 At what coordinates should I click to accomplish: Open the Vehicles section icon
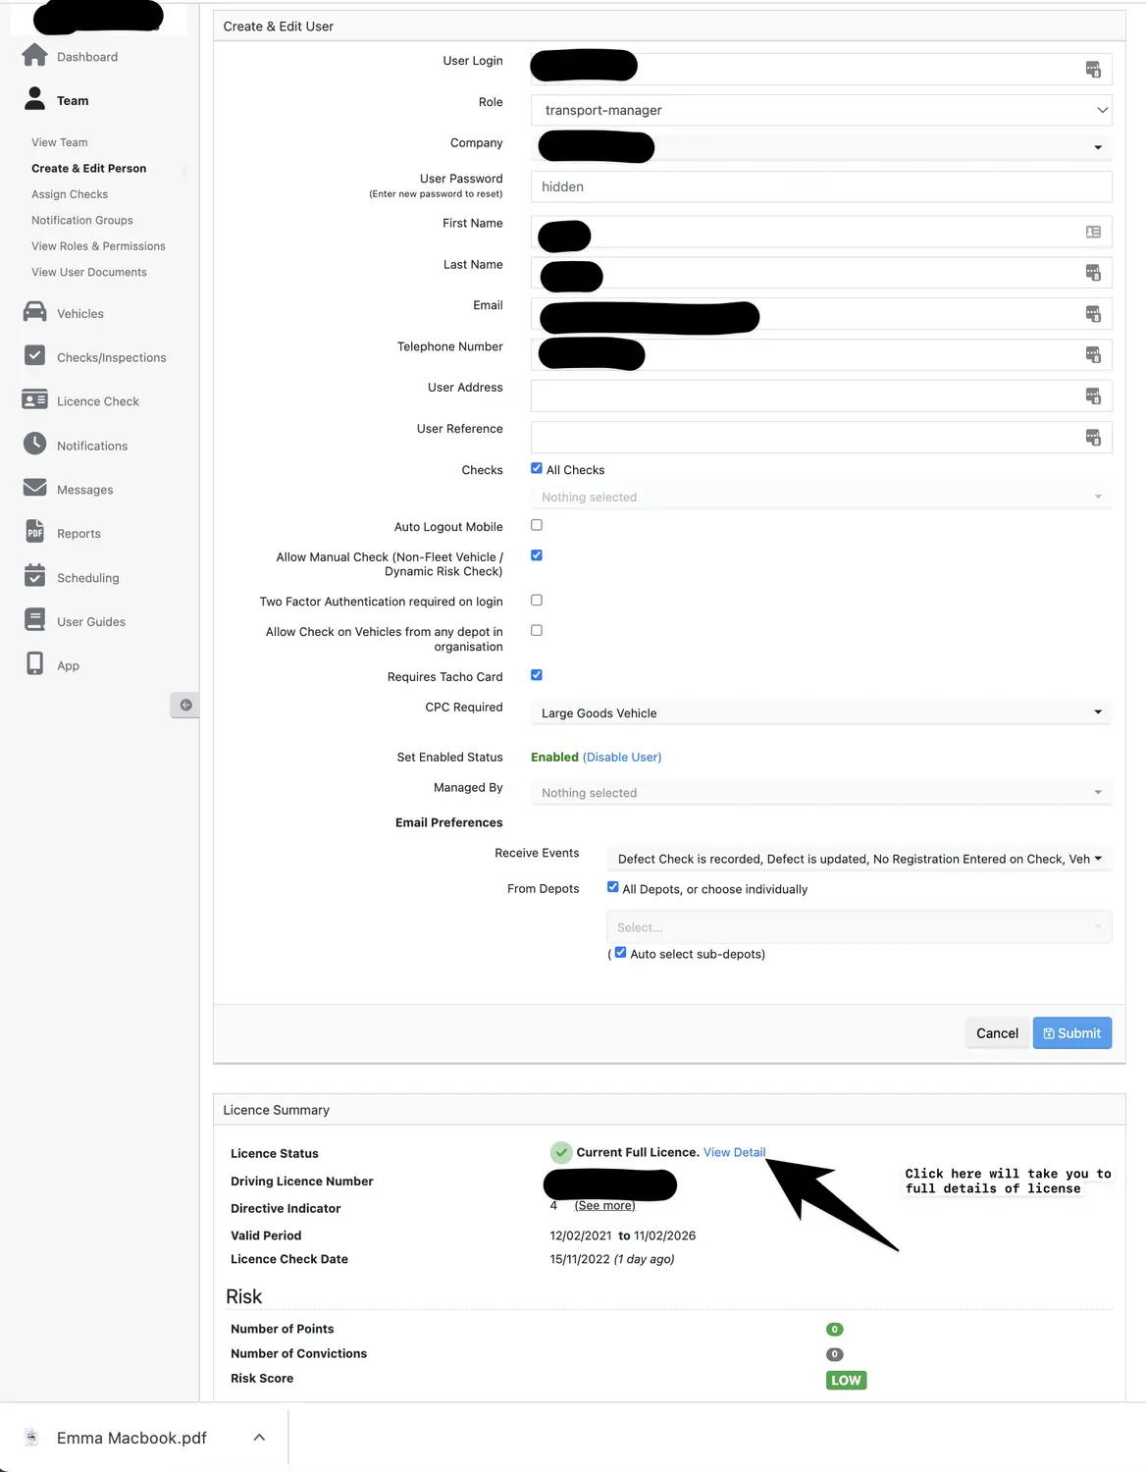point(34,312)
